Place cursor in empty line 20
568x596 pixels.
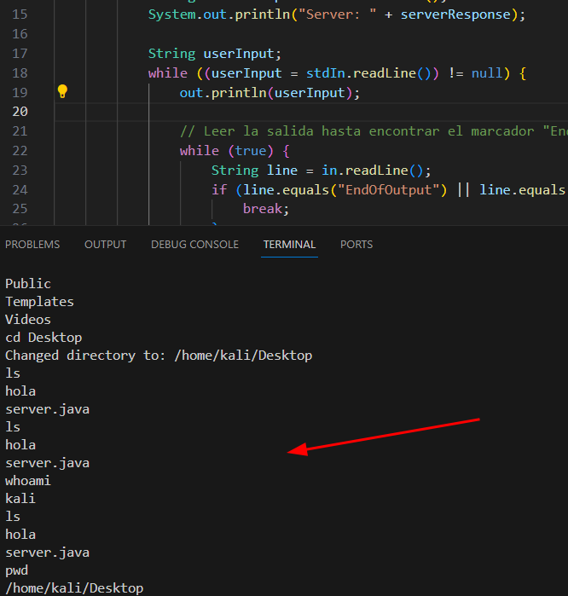point(311,112)
